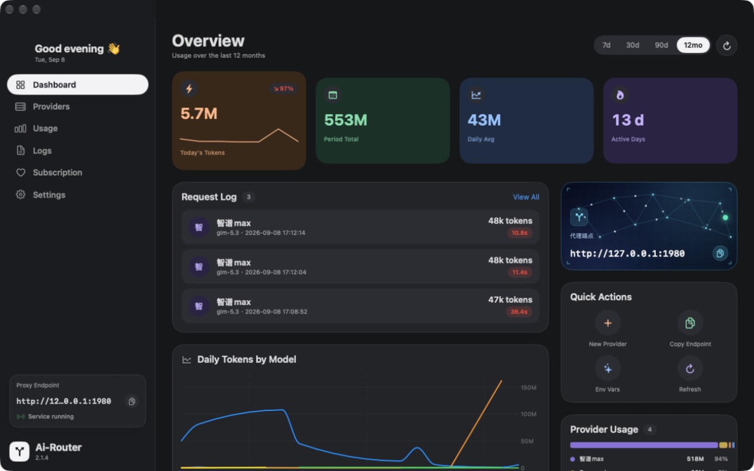Switch the range to 30d
The height and width of the screenshot is (471, 754).
pos(633,45)
